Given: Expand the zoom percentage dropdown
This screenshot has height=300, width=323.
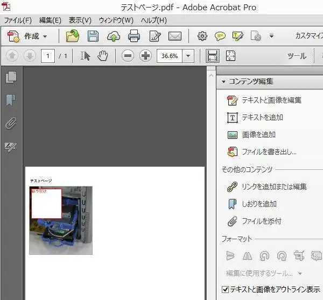Looking at the screenshot, I should (188, 56).
